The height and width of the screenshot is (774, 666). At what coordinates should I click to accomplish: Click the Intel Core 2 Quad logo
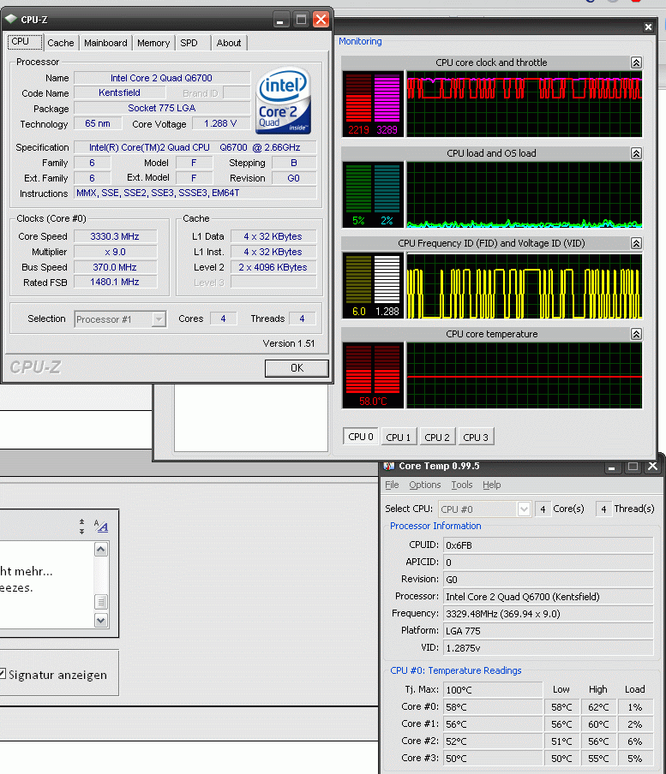[x=283, y=101]
